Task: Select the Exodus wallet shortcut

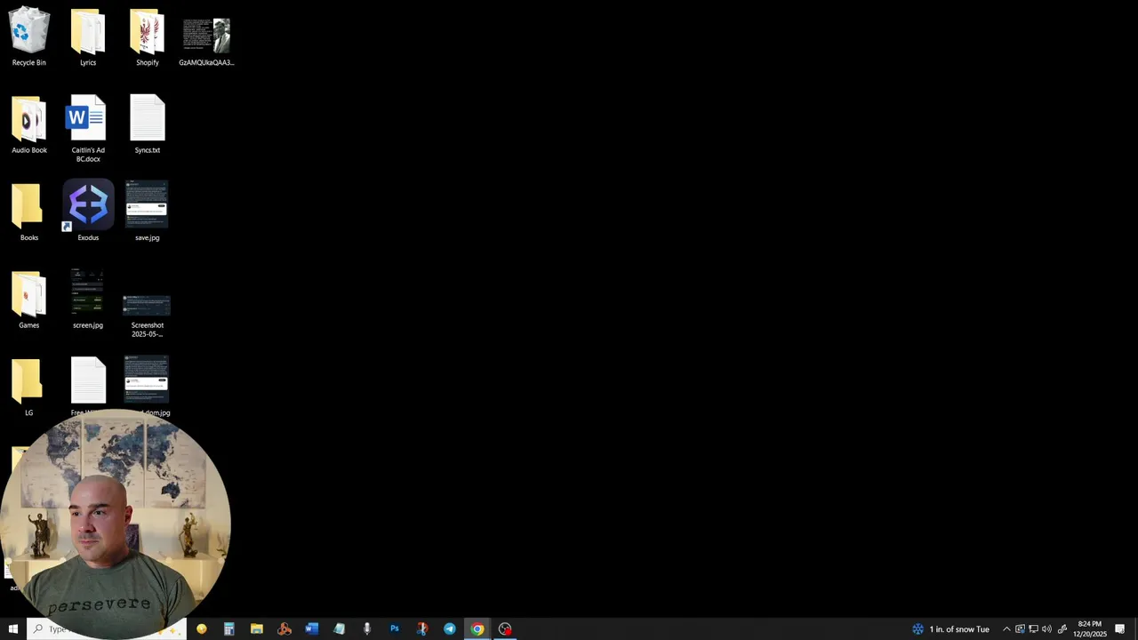Action: [x=88, y=212]
